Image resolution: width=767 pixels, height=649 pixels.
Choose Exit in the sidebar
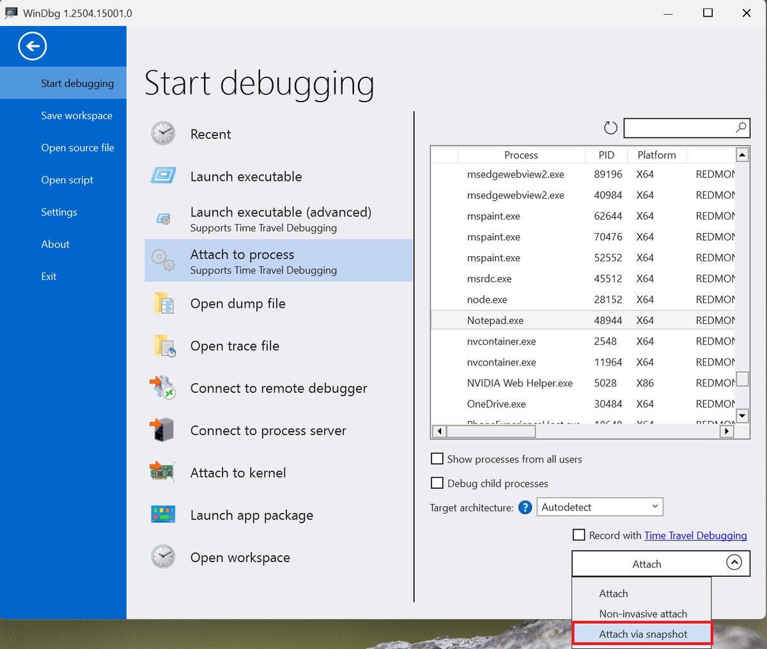pyautogui.click(x=63, y=277)
